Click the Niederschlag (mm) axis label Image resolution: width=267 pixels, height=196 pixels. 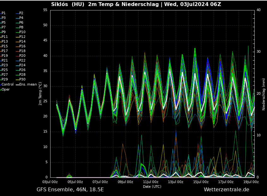tap(264, 94)
